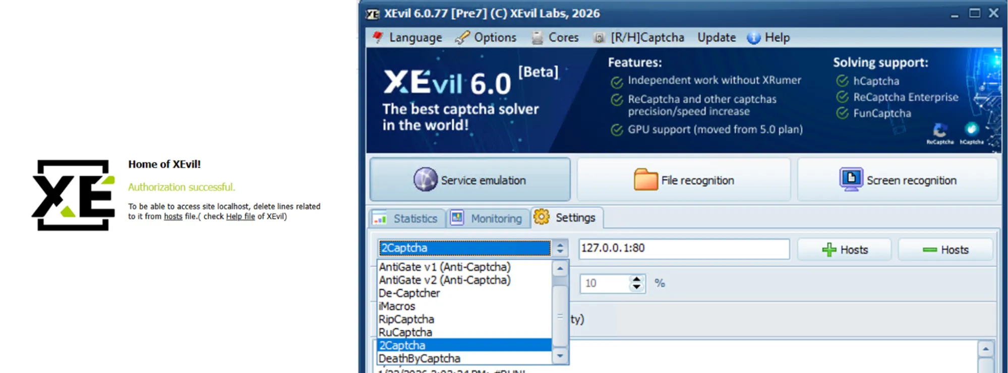Maximize the XEvil window
Screen dimensions: 1008x373
tap(975, 13)
